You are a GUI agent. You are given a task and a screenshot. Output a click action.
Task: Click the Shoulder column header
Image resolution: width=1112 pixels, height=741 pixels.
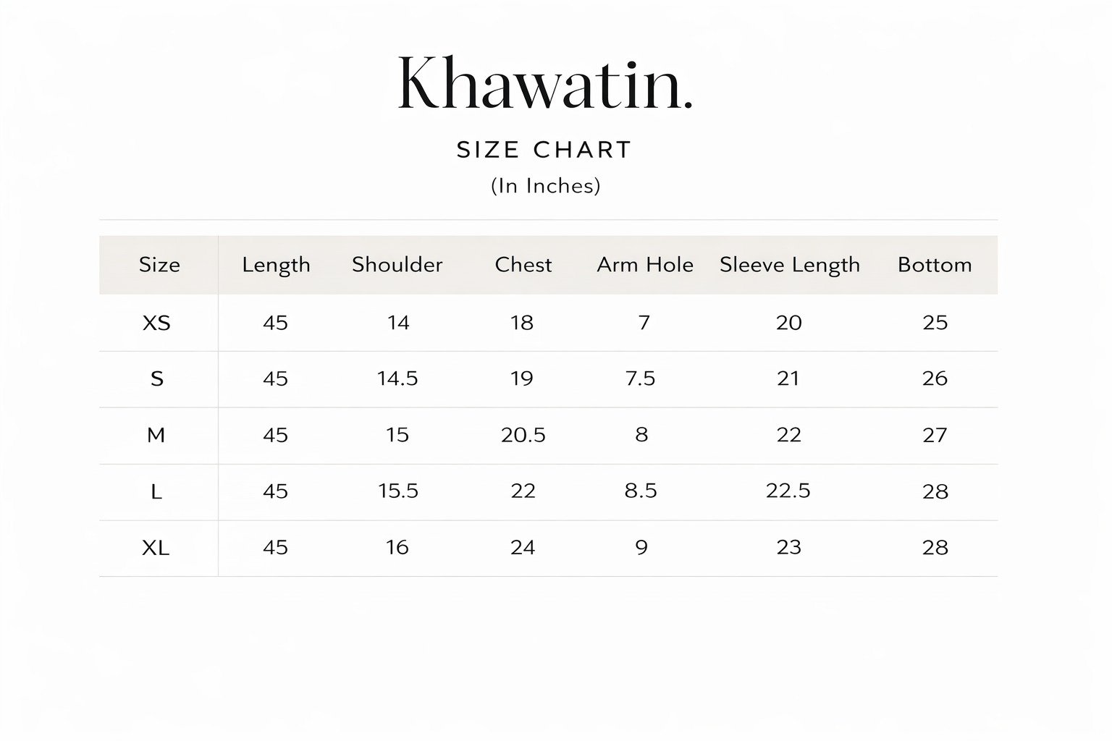coord(397,265)
